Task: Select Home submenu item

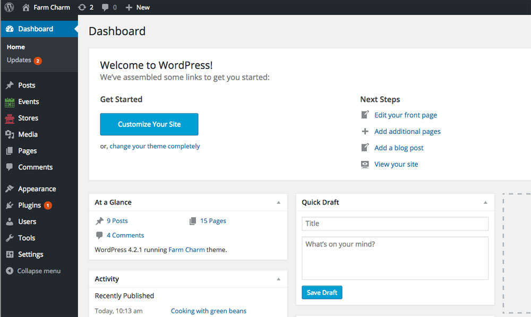Action: click(16, 47)
